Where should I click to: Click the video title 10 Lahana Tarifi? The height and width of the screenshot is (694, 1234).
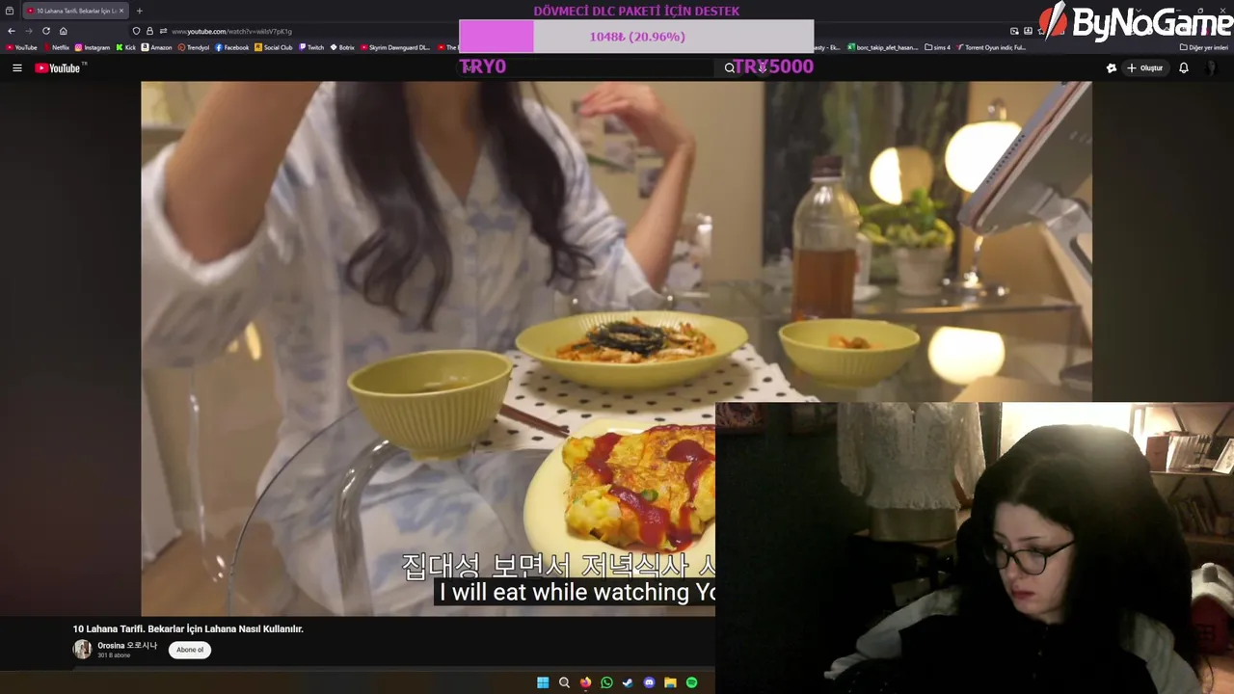click(x=188, y=628)
